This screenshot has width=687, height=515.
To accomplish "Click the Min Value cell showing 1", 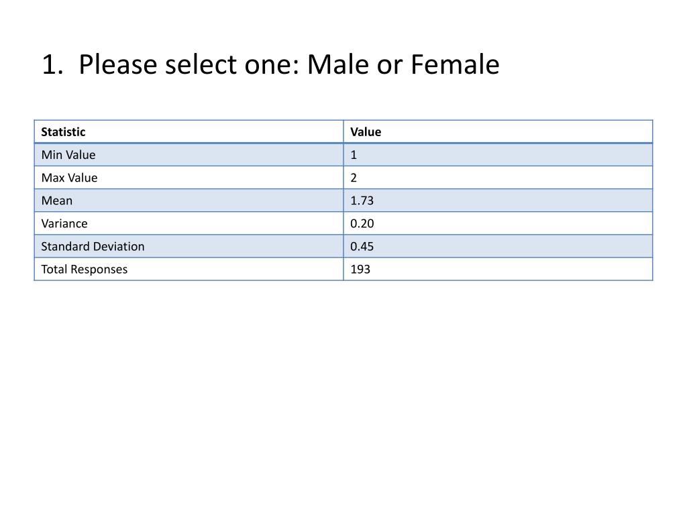I will coord(354,155).
